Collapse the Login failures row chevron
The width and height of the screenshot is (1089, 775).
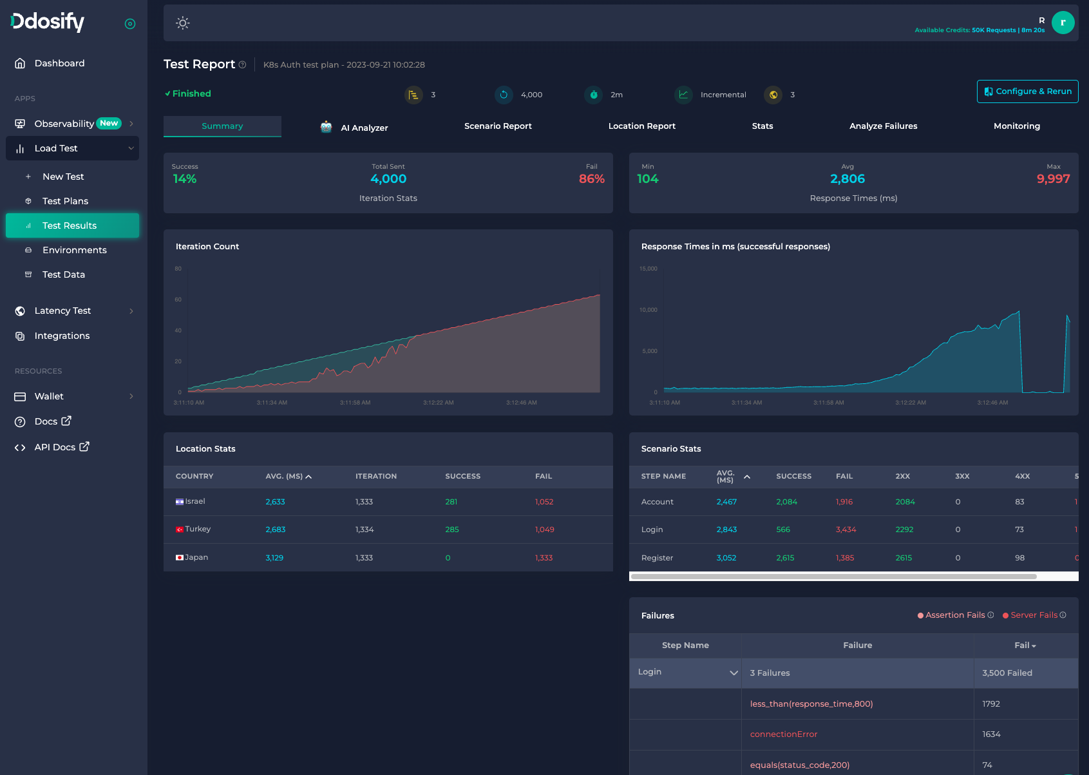click(734, 673)
